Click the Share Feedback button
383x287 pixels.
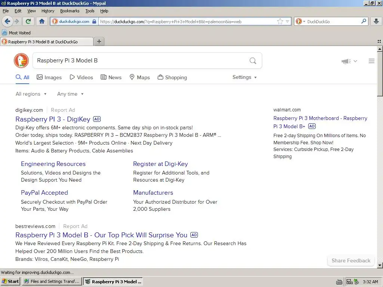pos(351,260)
